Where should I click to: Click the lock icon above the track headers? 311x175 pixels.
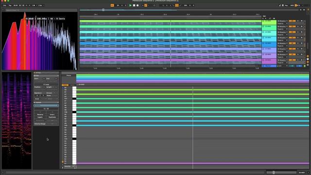(274, 18)
